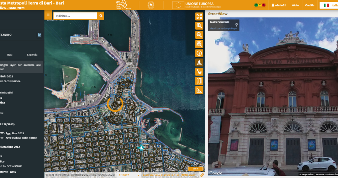Viewport: 338px width, 178px height.
Task: Switch to the Basi tab
Action: (x=10, y=55)
